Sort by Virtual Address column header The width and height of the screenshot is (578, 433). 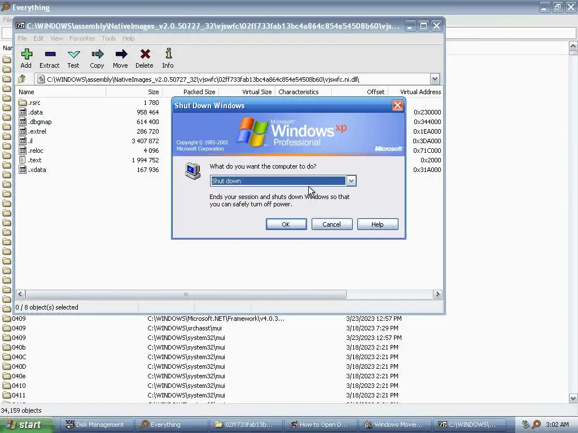(x=415, y=92)
